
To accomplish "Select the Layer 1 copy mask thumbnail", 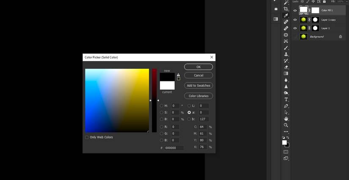I will 315,20.
